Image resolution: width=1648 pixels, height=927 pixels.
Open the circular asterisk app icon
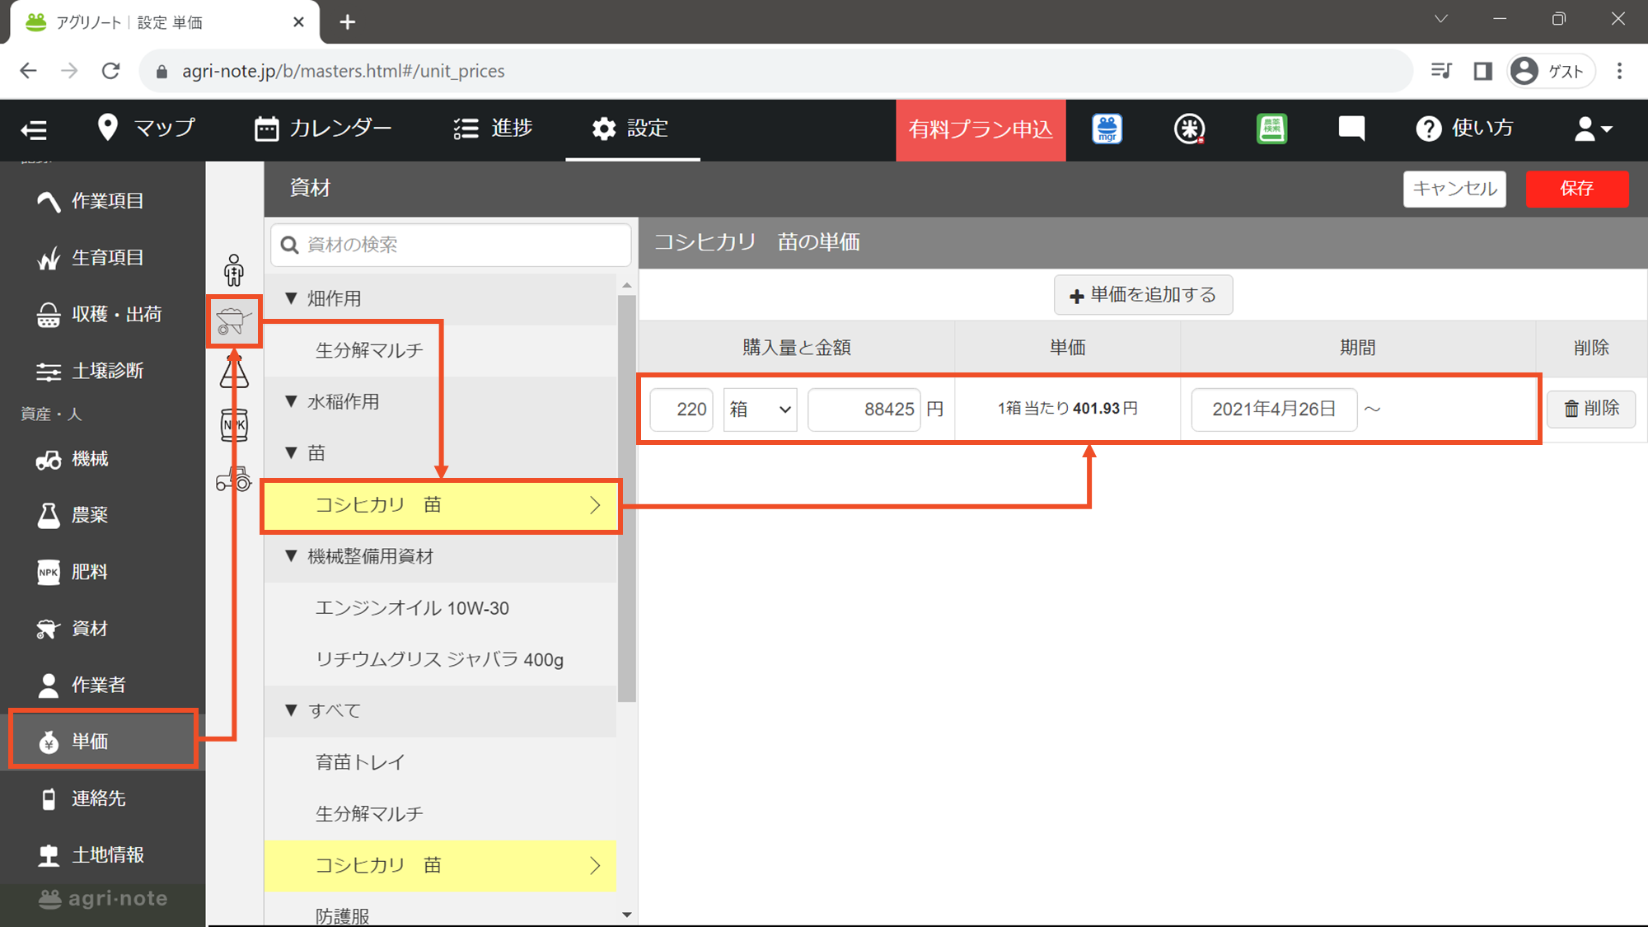pos(1189,129)
